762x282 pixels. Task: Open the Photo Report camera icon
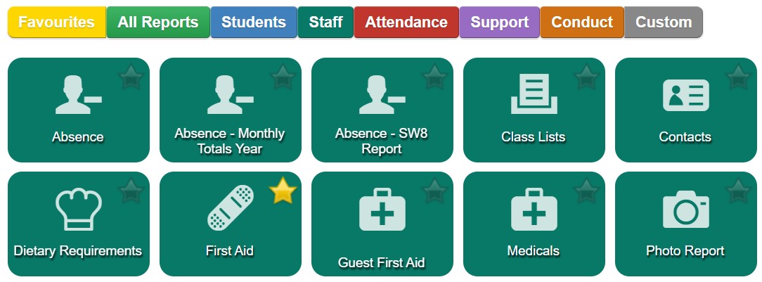point(685,209)
